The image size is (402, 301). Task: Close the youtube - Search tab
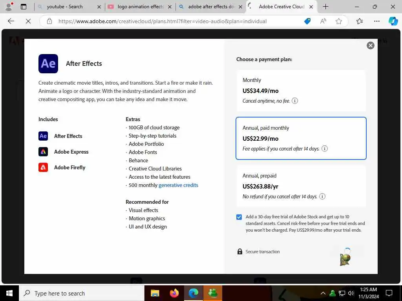coord(99,7)
